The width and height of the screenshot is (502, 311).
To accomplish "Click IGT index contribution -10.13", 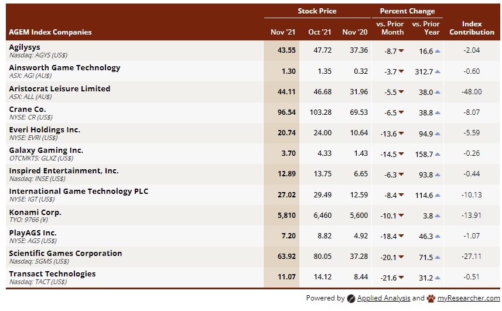I will (472, 195).
